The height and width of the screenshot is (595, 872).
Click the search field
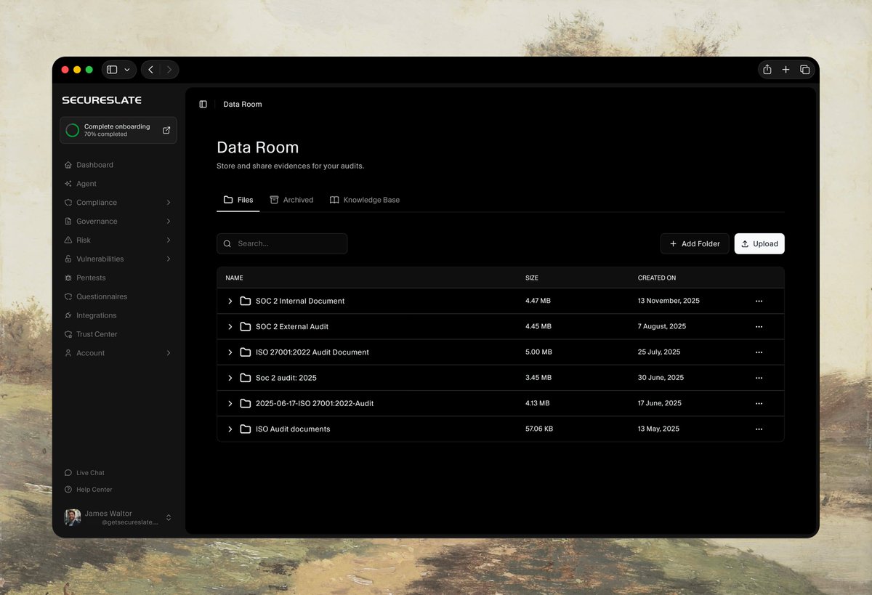282,244
